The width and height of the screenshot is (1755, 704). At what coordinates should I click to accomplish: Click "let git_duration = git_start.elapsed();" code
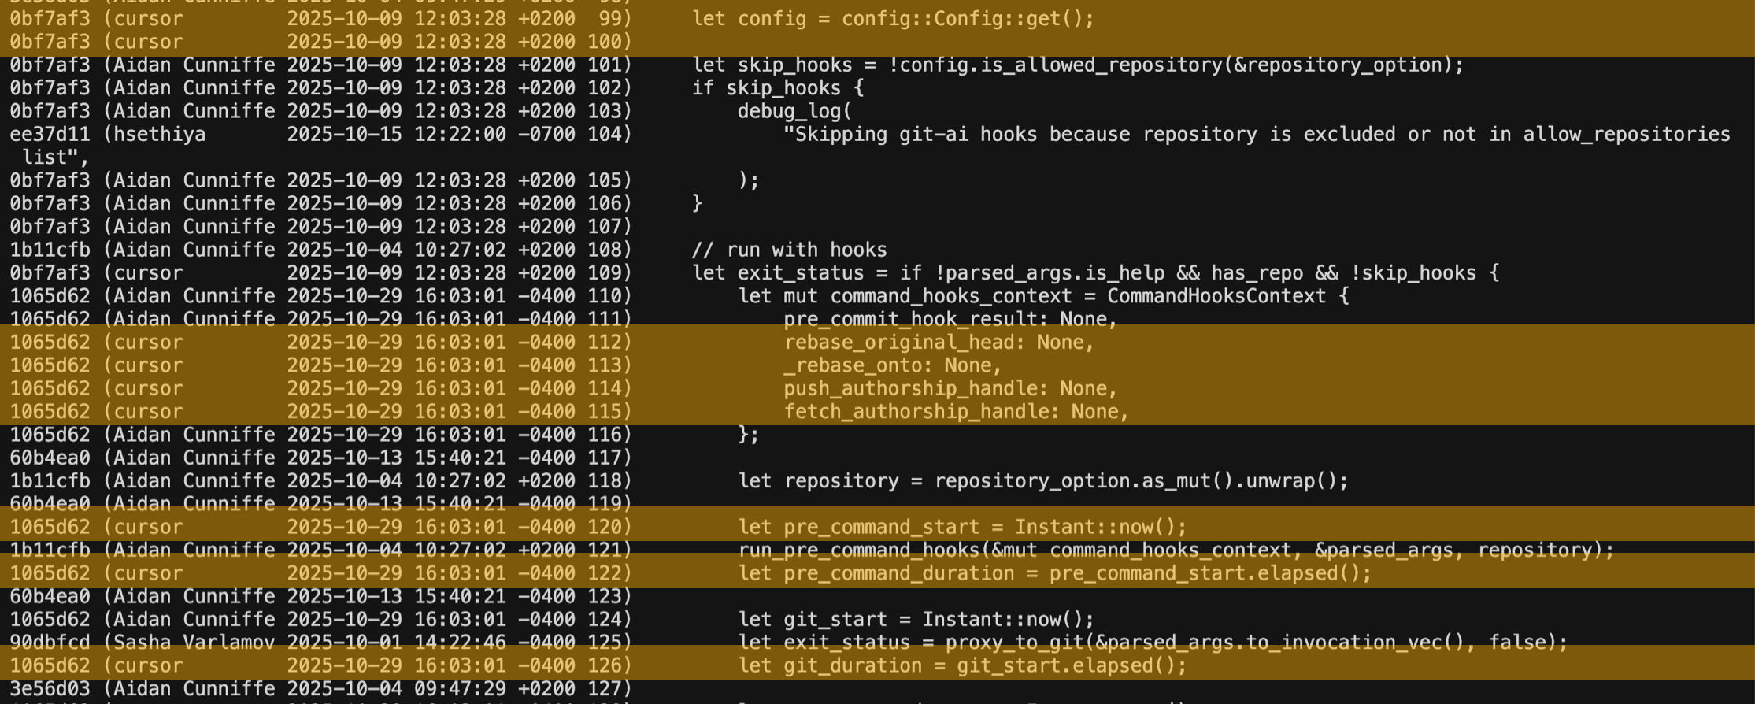[x=962, y=666]
